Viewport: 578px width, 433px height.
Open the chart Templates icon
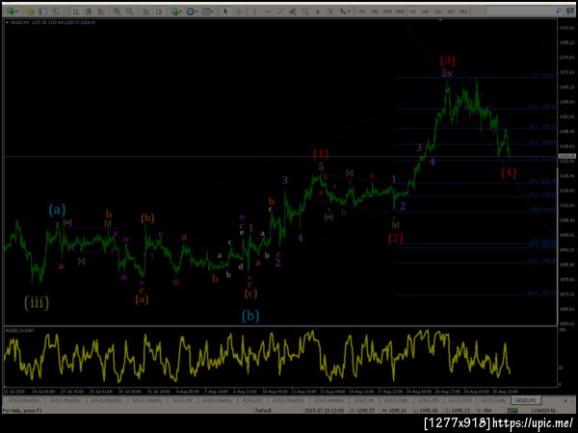tap(206, 12)
